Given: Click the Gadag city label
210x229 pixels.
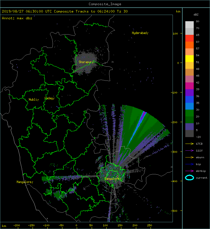Looking at the screenshot, I should 49,98.
